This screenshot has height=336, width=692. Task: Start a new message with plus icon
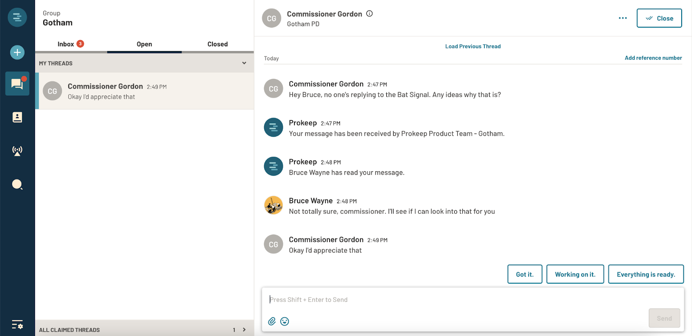coord(17,52)
